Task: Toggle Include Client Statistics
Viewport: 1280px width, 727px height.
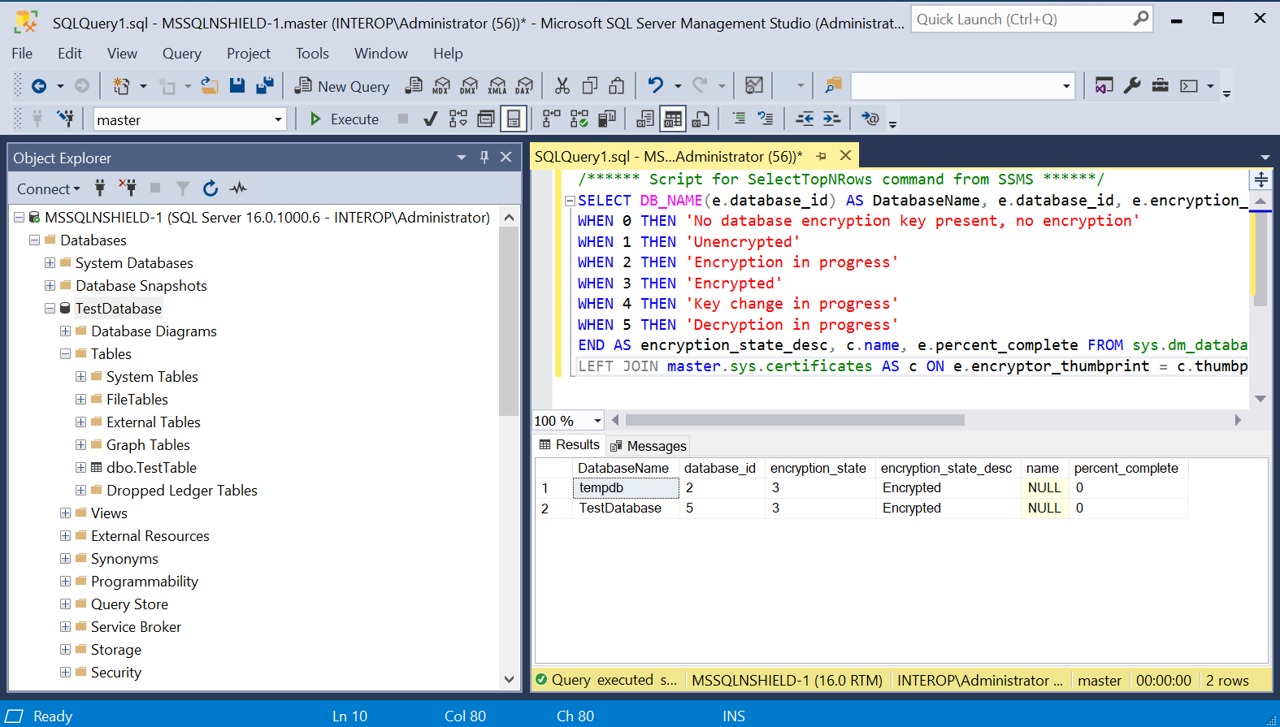Action: click(x=606, y=119)
